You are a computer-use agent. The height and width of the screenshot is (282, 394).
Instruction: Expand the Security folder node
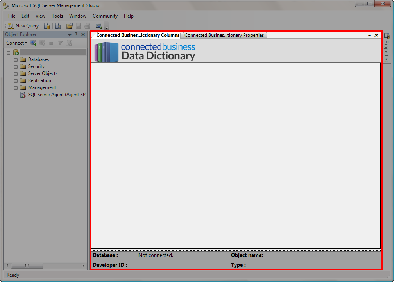[x=16, y=67]
